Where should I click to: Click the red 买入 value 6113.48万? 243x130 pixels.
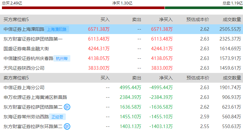coord(99,39)
